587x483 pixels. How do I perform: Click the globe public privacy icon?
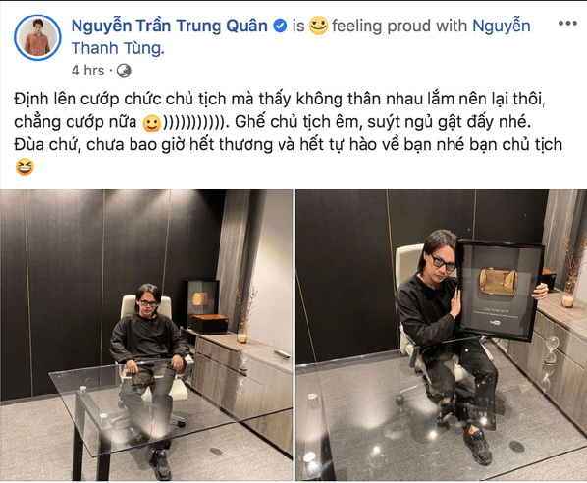124,71
